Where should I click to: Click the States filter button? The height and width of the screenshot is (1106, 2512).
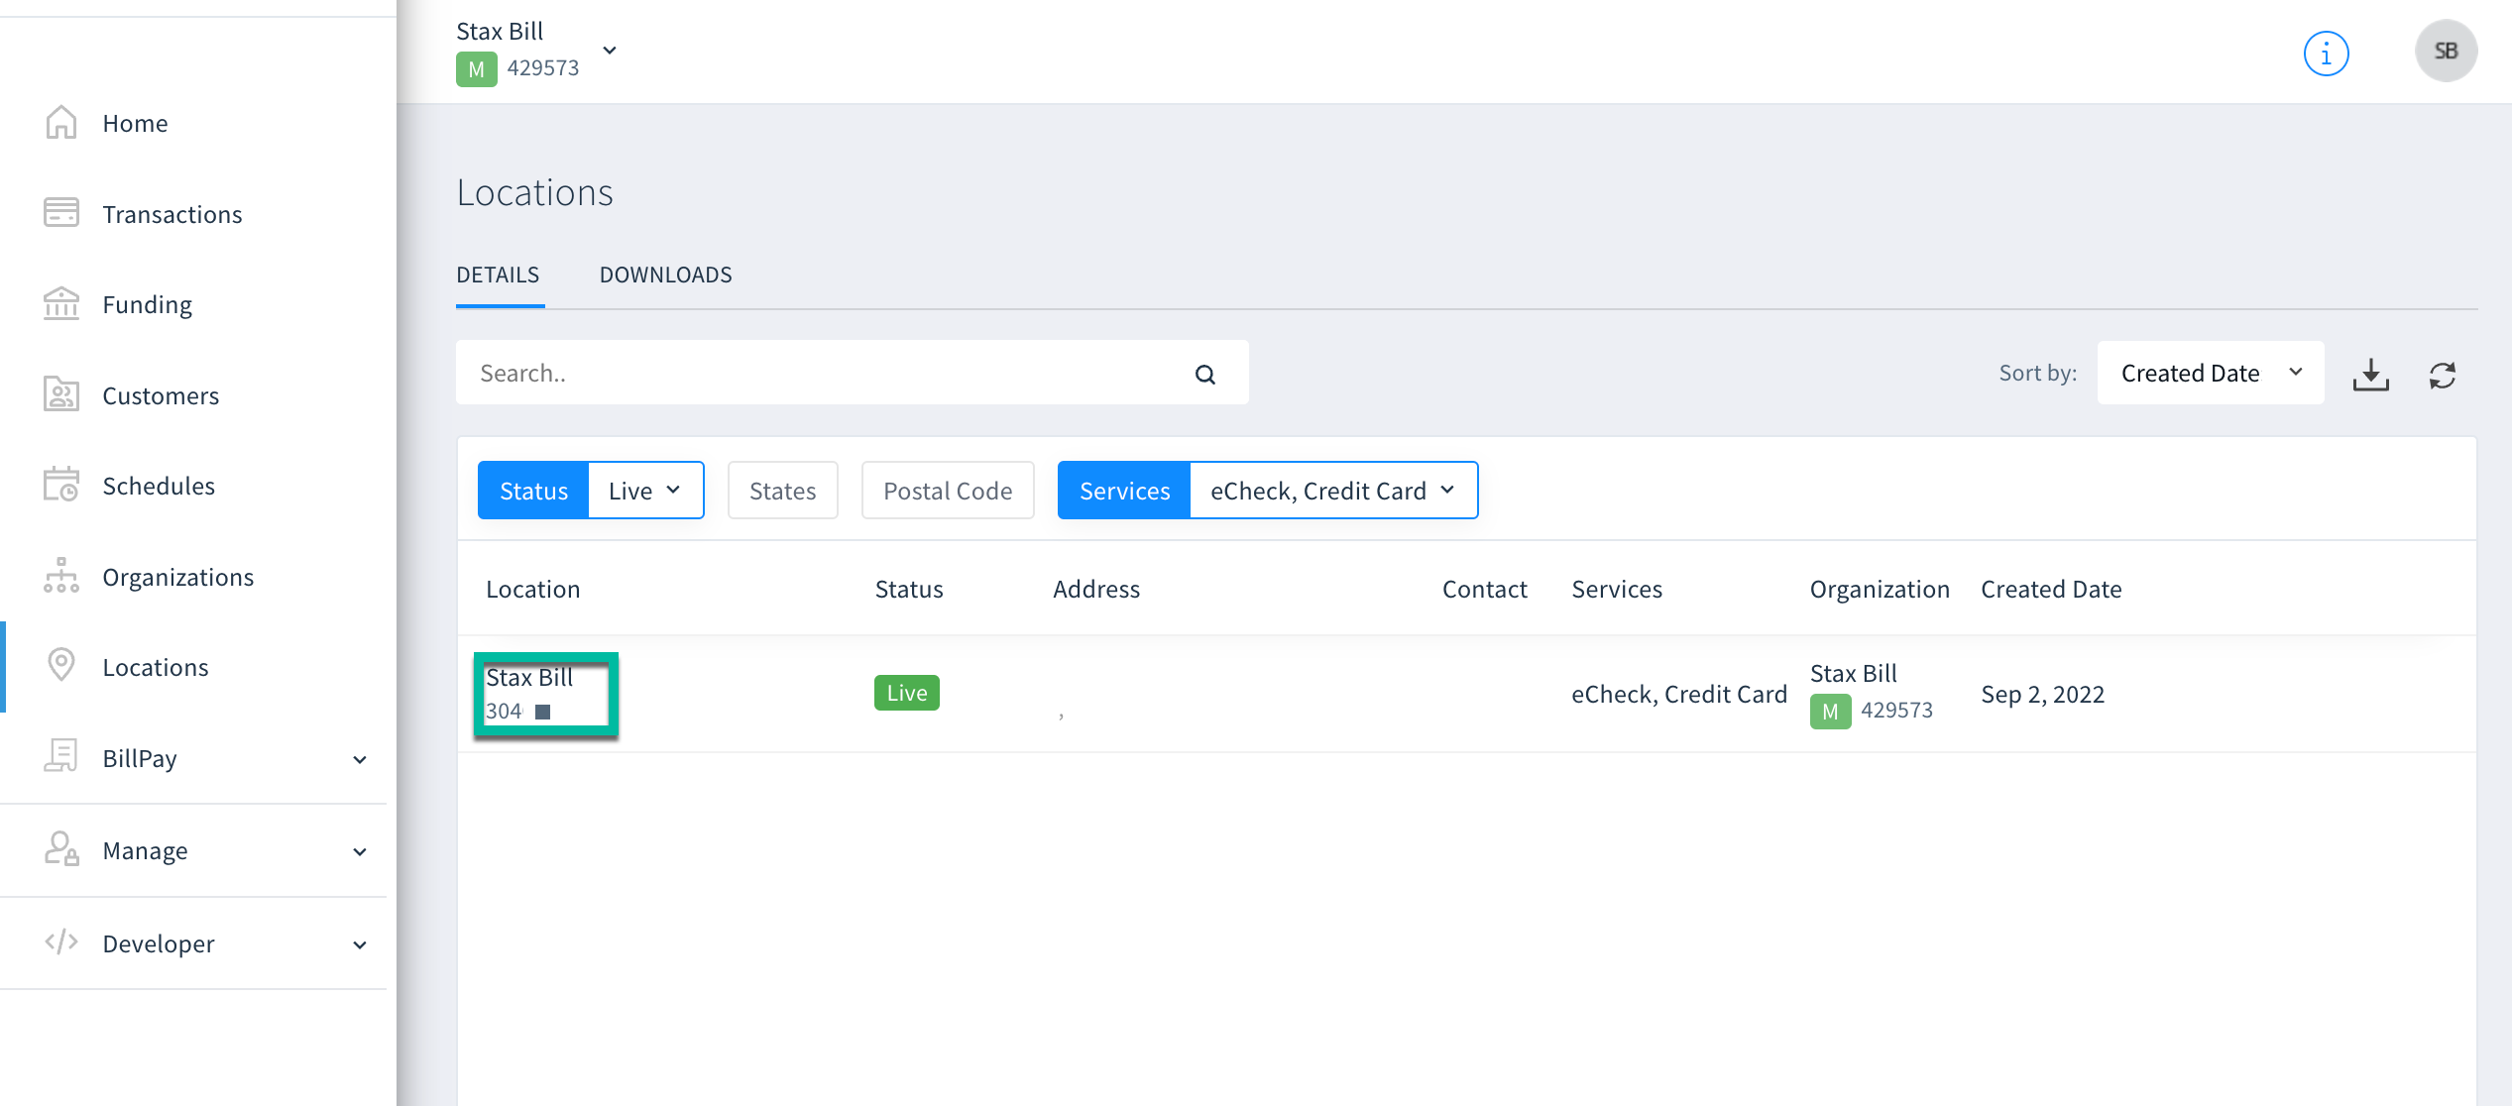[783, 491]
